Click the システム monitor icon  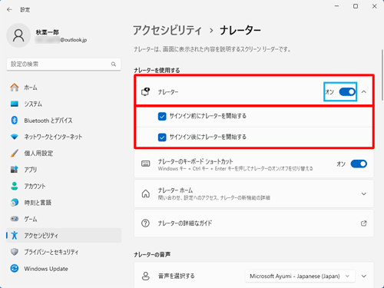tap(15, 104)
